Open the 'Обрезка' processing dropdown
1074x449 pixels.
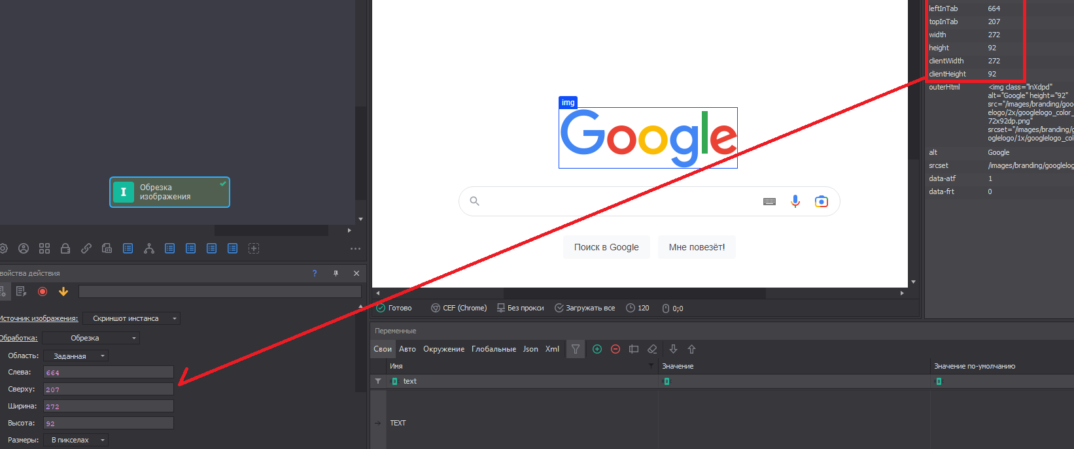91,338
